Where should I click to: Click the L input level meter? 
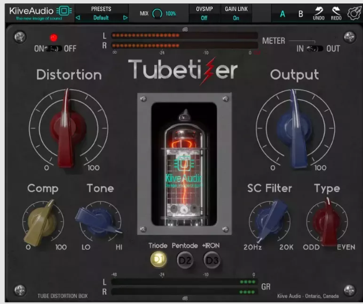(x=184, y=35)
